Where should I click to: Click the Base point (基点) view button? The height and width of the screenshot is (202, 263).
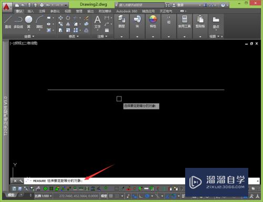[216, 22]
